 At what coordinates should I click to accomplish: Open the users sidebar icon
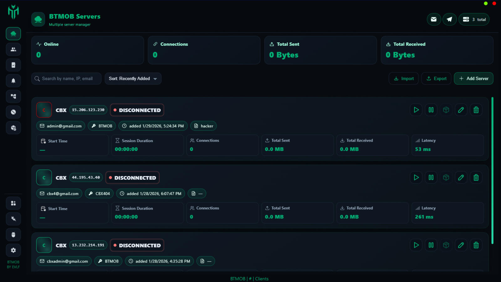coord(13,49)
